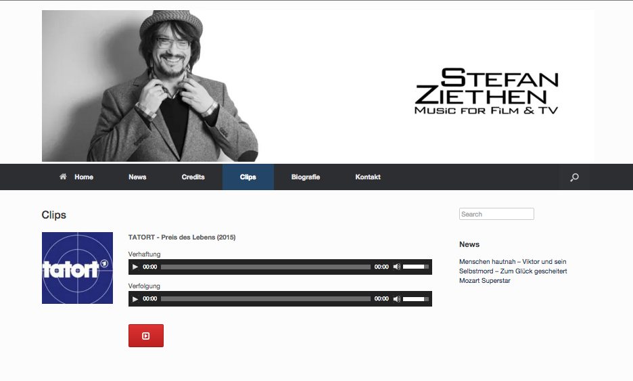Open the Kontakt menu item
This screenshot has width=633, height=381.
click(368, 177)
